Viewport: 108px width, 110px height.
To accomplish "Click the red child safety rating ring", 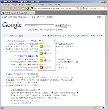I will (41, 67).
